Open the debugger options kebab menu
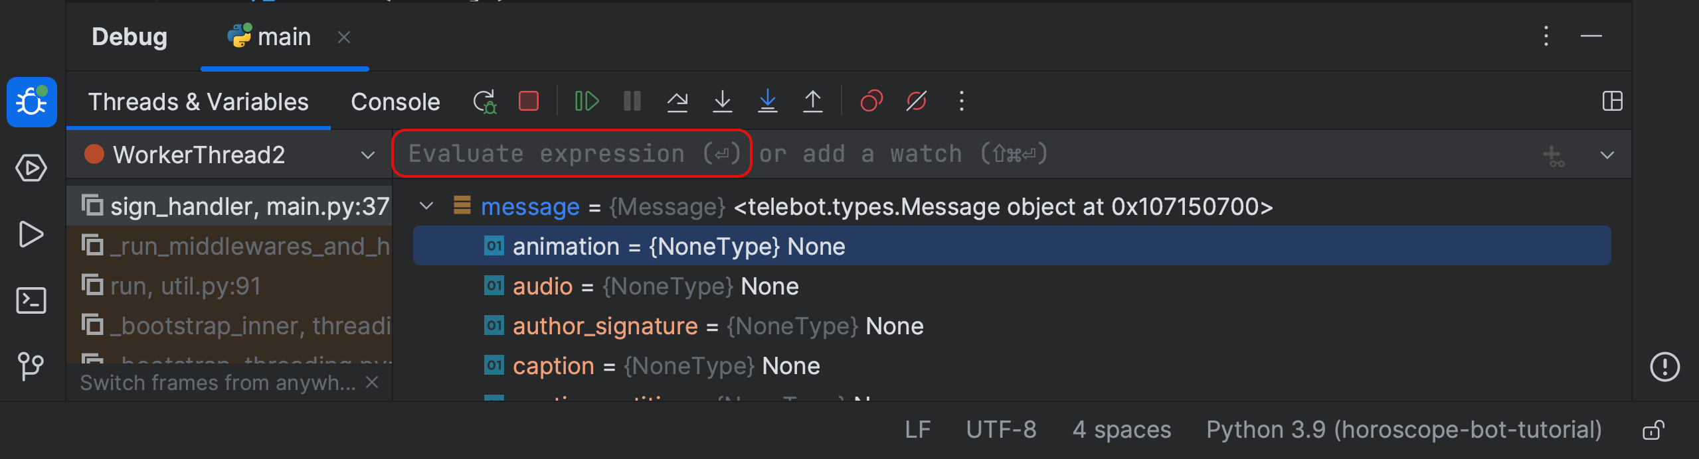Screen dimensions: 1699x459 coord(961,101)
